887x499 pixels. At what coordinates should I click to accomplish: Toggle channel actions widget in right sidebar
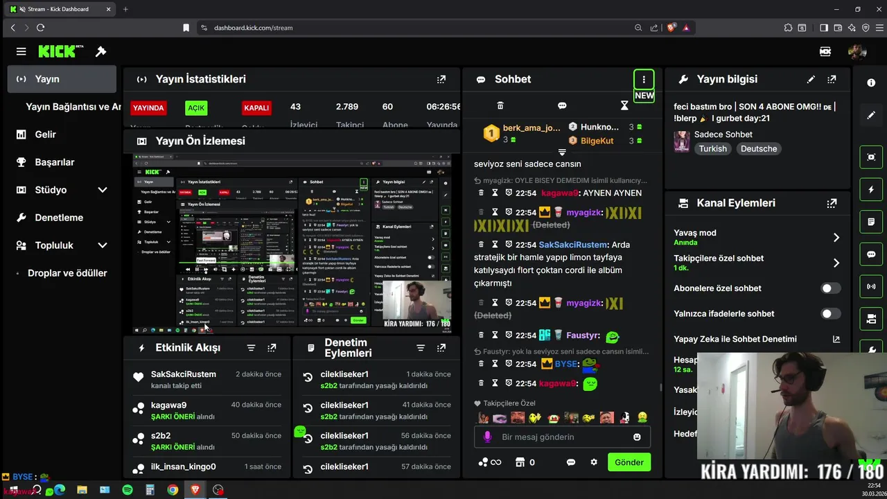(871, 319)
